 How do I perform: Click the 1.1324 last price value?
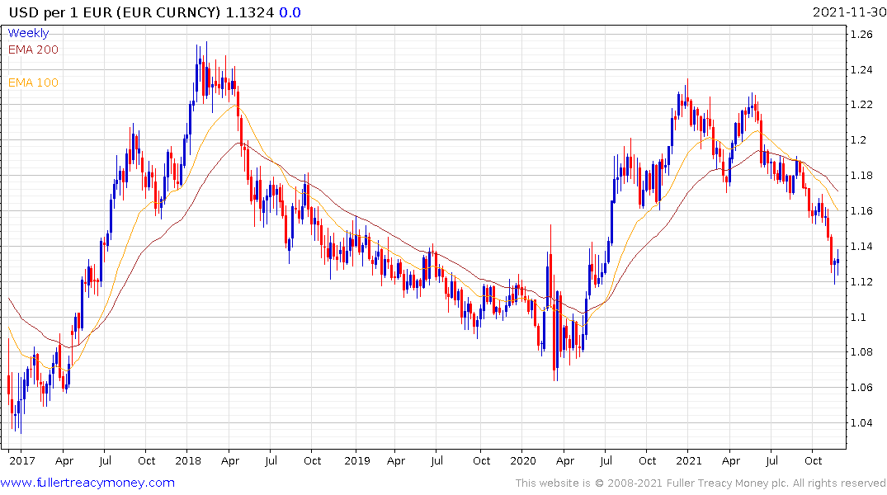click(249, 12)
